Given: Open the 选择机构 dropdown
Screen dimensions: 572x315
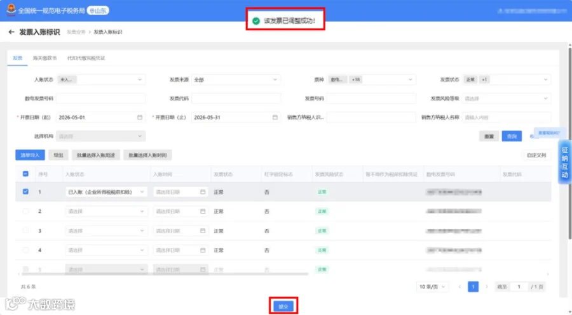Looking at the screenshot, I should (101, 136).
